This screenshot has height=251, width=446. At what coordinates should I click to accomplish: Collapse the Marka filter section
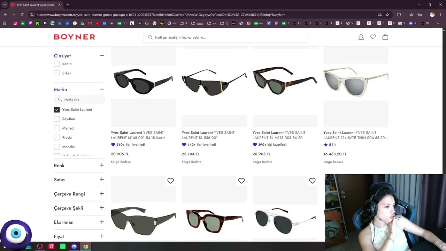pos(102,89)
